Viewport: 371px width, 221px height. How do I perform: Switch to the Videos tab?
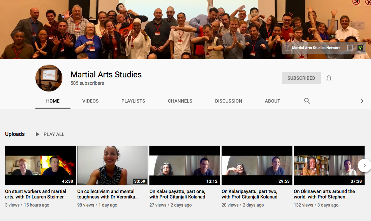point(90,101)
